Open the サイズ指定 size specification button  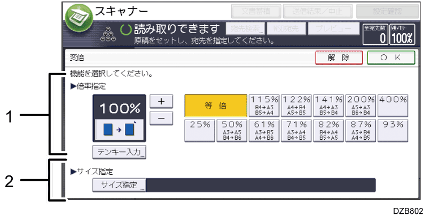pyautogui.click(x=119, y=185)
